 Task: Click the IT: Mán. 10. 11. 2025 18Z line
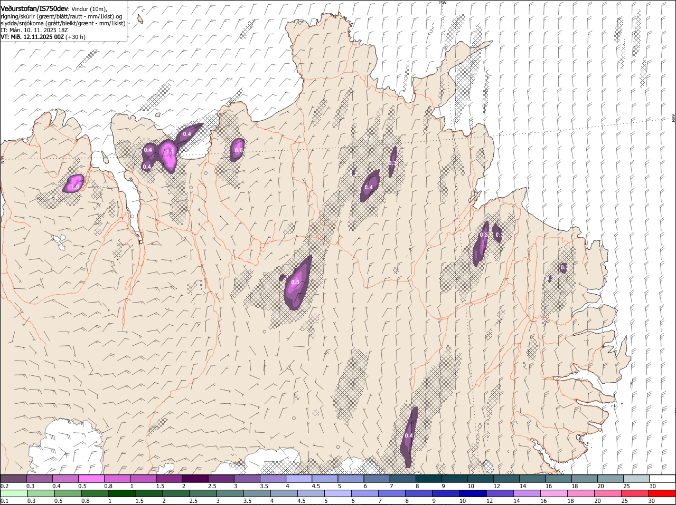[x=34, y=30]
